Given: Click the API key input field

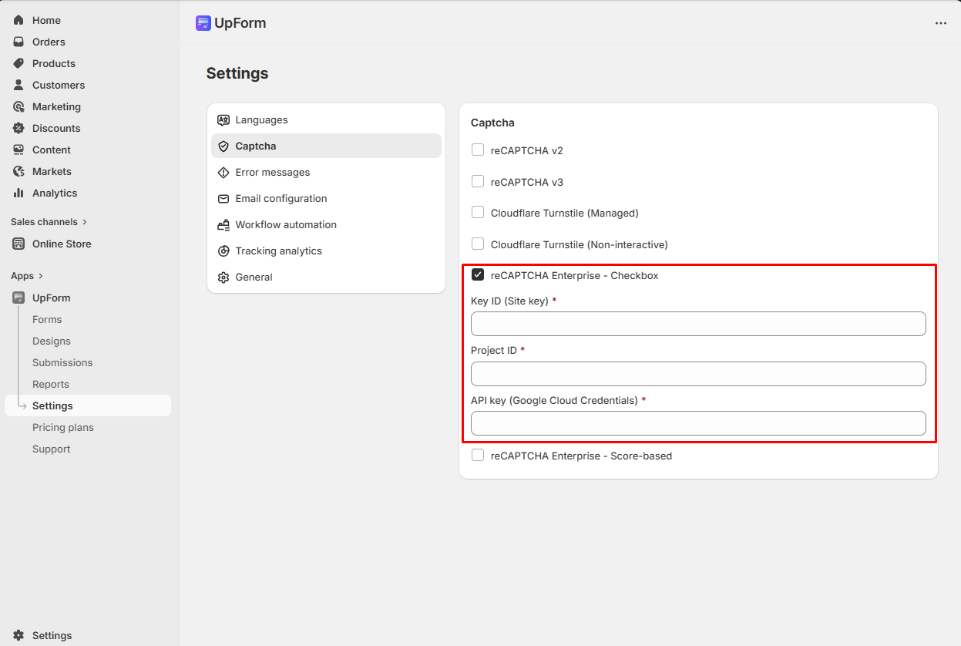Looking at the screenshot, I should [698, 423].
